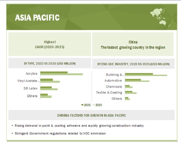The height and width of the screenshot is (142, 181).
Task: Click the Others label in the end-use chart
Action: (x=117, y=99)
